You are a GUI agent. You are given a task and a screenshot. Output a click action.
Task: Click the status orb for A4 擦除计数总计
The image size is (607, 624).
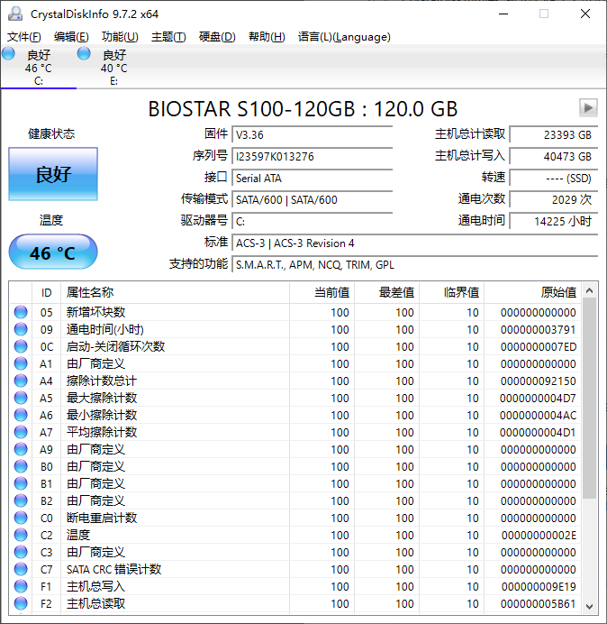pyautogui.click(x=21, y=381)
